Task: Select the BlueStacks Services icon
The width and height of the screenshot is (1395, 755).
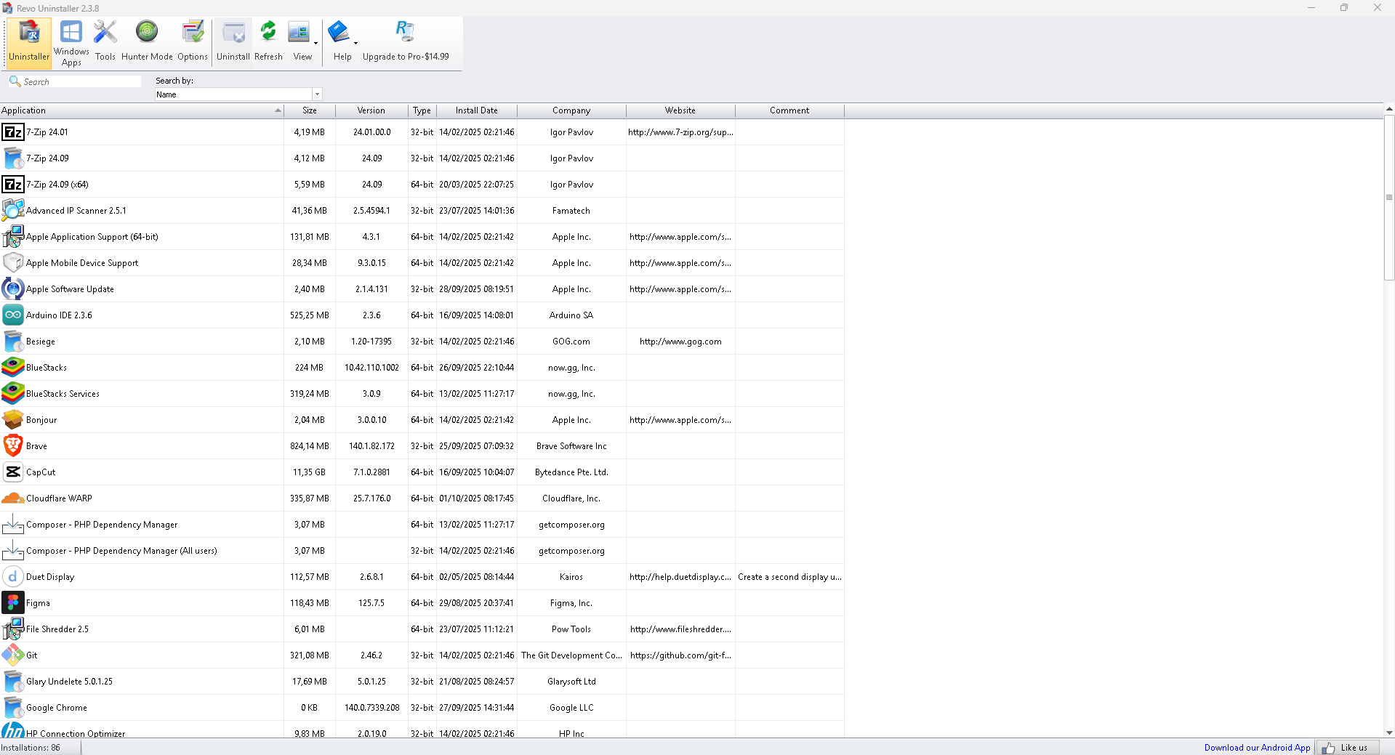Action: 13,394
